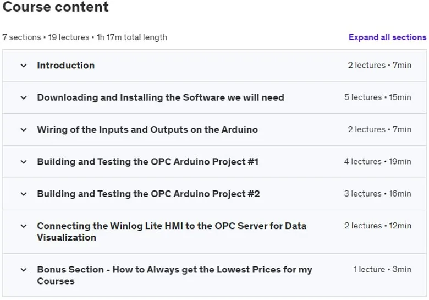429x300 pixels.
Task: Expand chevron for Connecting the Winlog Lite HMI
Action: click(x=24, y=226)
